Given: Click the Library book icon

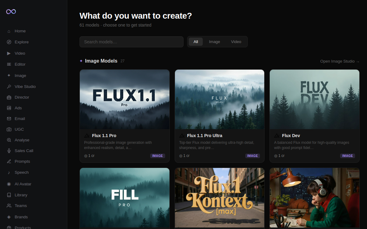Looking at the screenshot, I should pyautogui.click(x=9, y=195).
